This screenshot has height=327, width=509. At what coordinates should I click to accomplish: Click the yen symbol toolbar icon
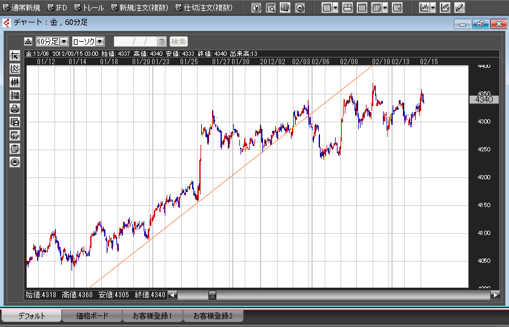(x=256, y=8)
